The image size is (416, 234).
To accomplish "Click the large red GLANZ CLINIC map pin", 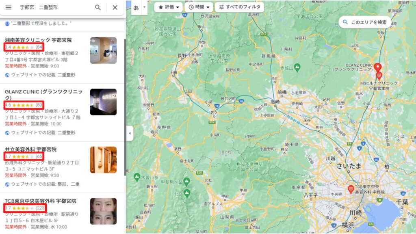I will pos(378,67).
